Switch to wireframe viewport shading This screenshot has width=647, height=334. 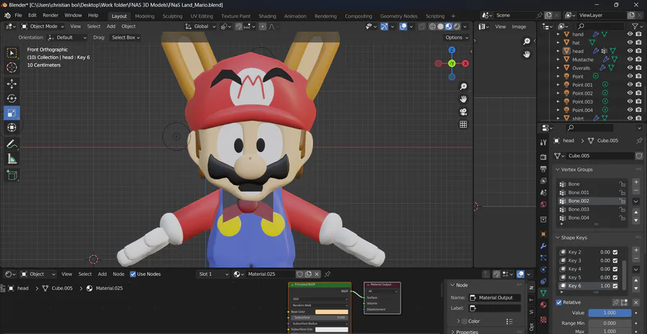pyautogui.click(x=433, y=27)
